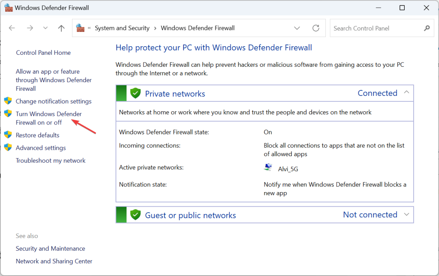Click the Up one level arrow
Viewport: 439px width, 276px height.
click(61, 28)
